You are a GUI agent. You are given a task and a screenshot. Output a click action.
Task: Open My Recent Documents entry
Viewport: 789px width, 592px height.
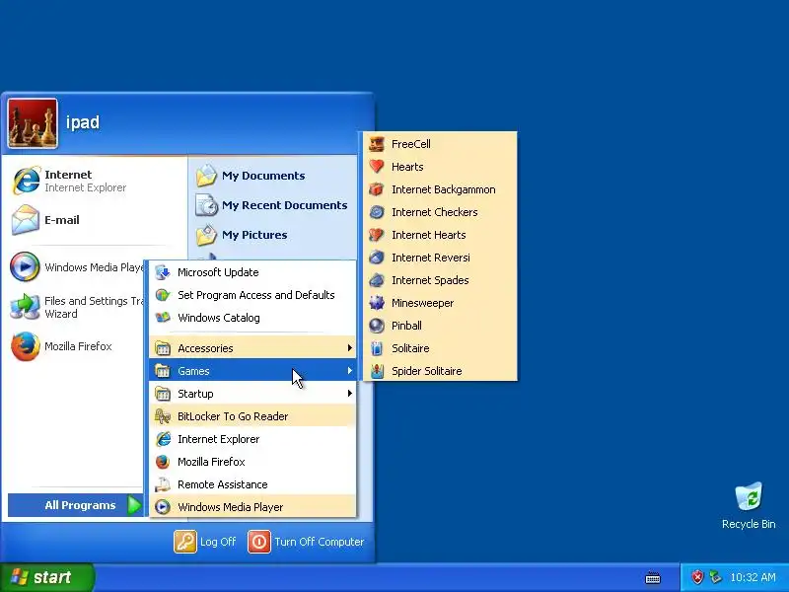pyautogui.click(x=272, y=205)
